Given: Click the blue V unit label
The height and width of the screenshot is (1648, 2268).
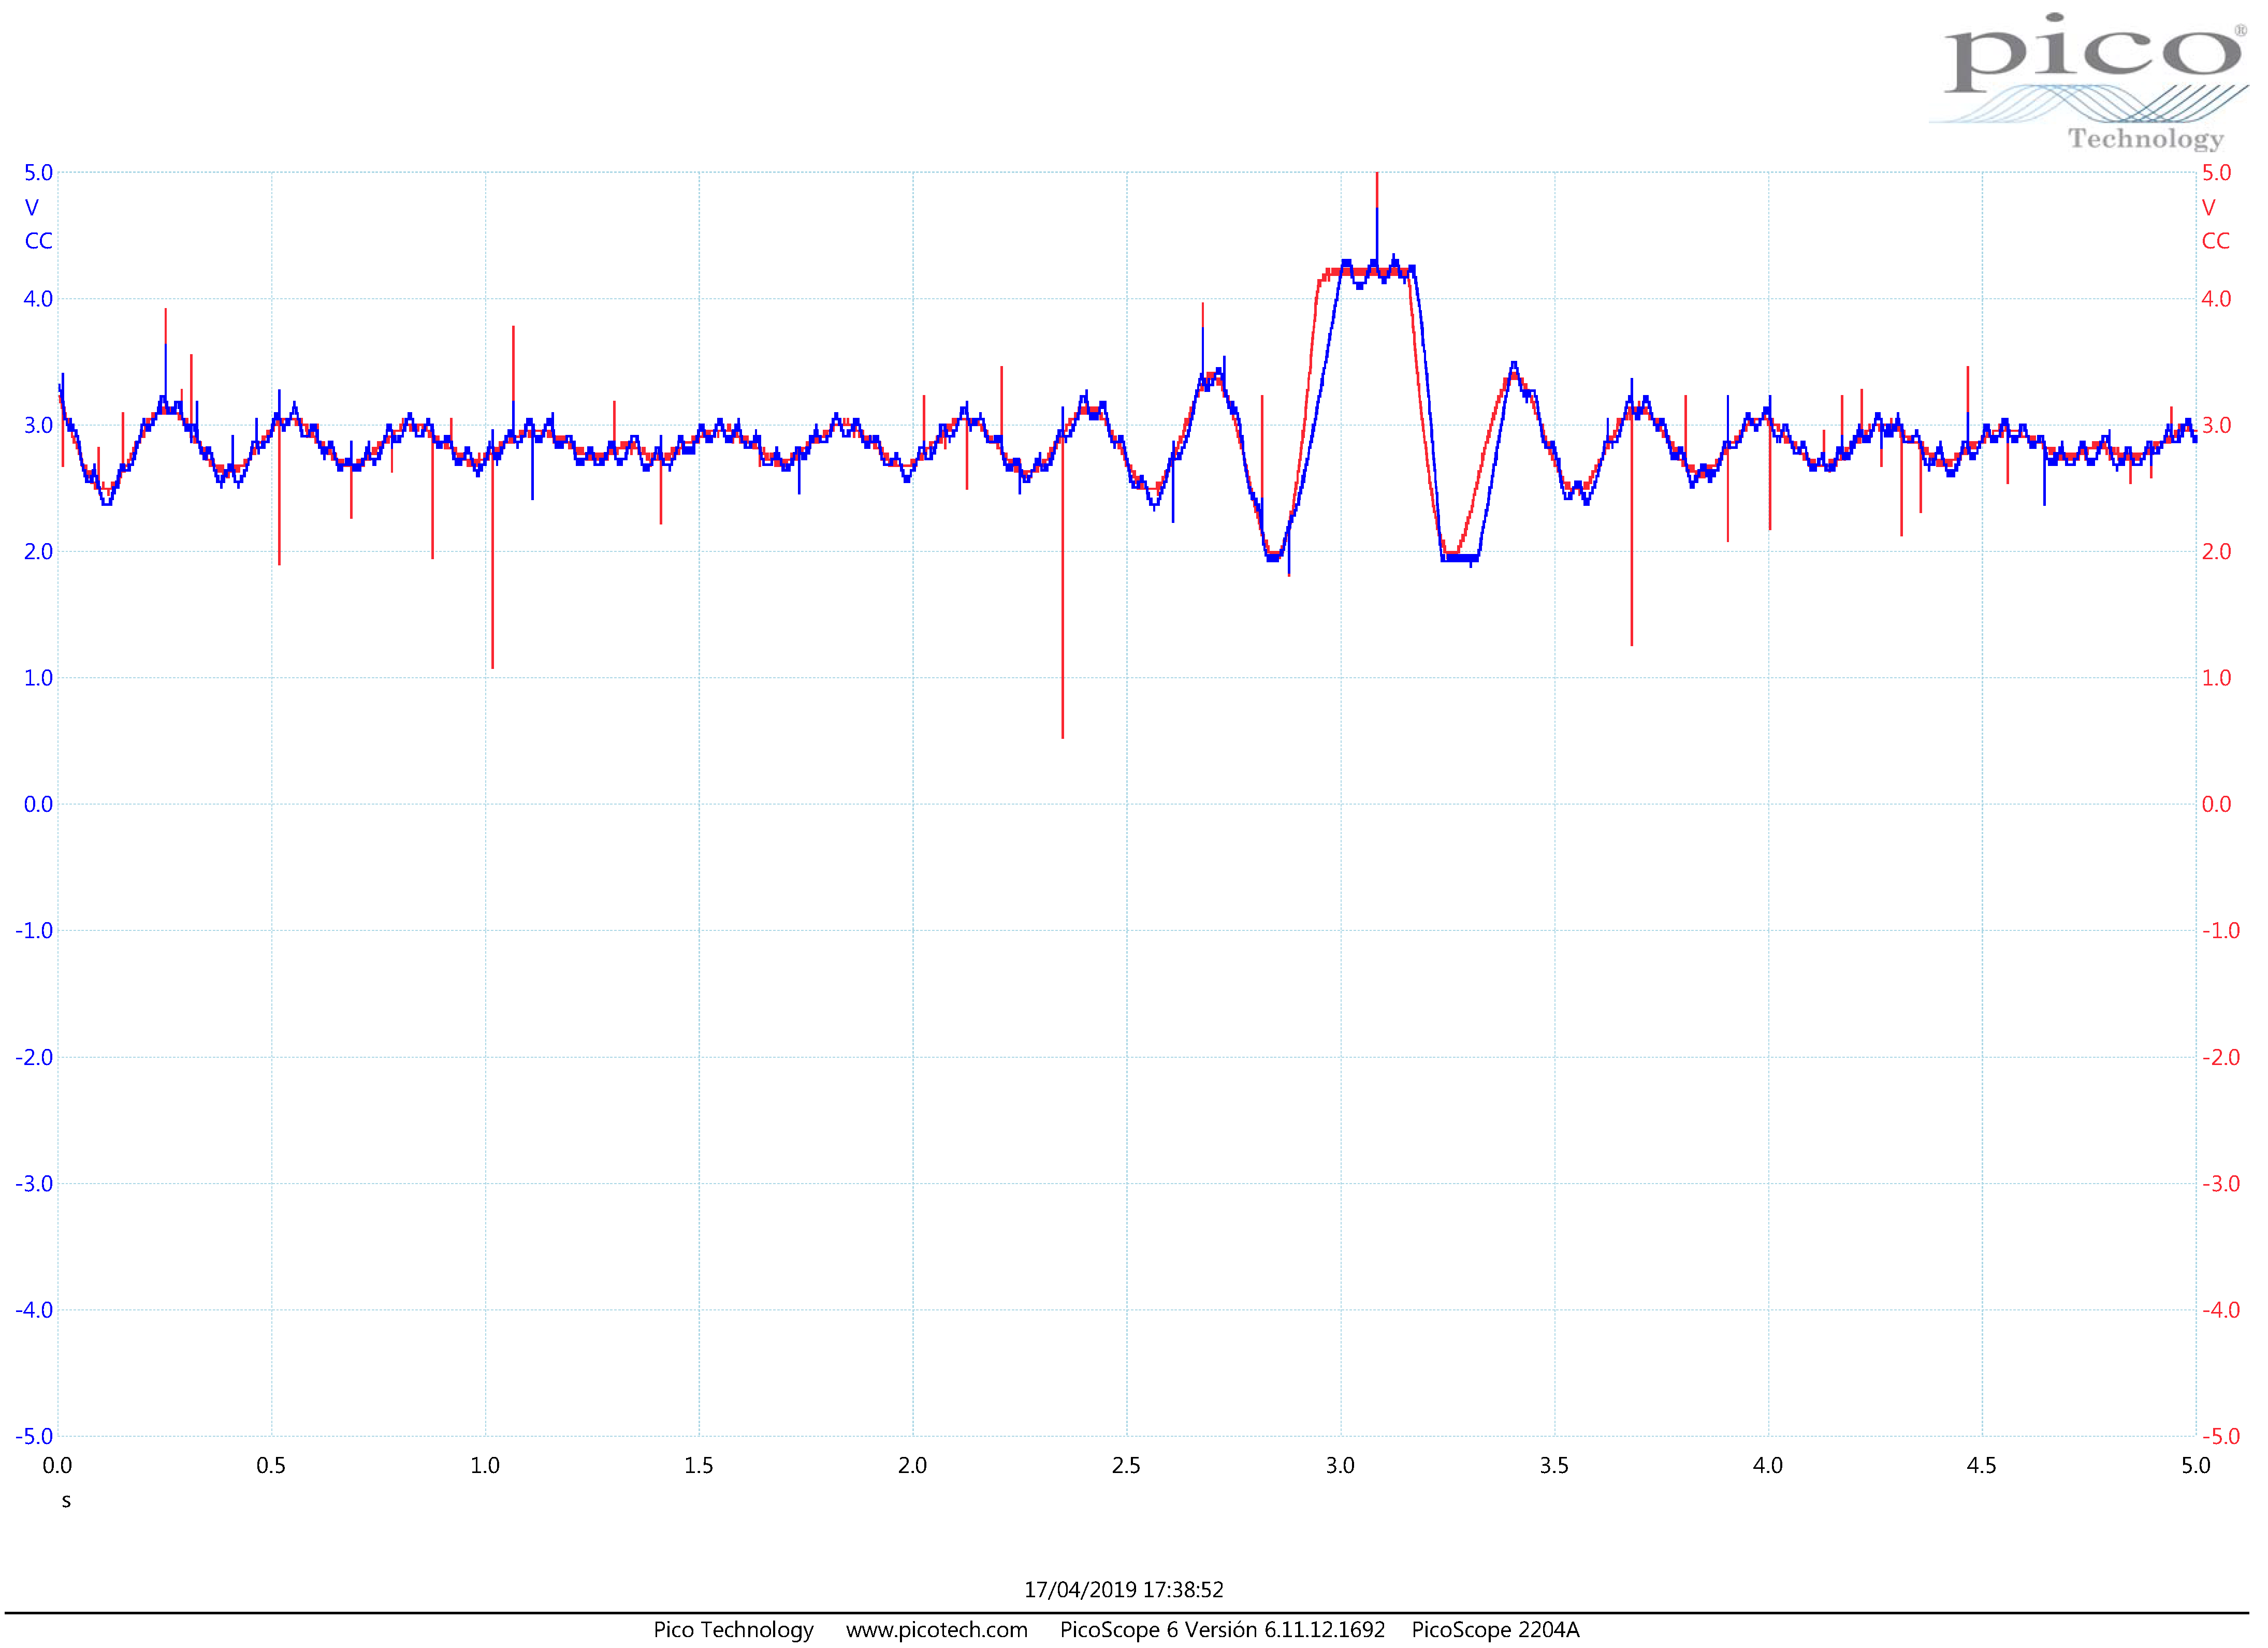Looking at the screenshot, I should [32, 208].
